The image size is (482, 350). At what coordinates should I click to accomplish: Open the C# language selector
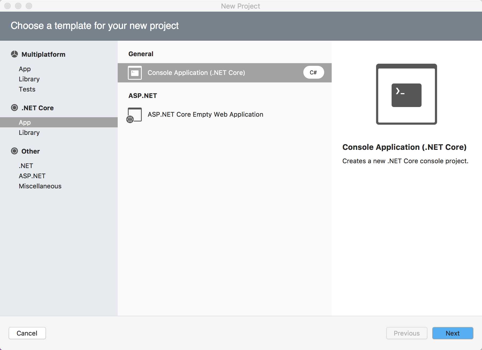pos(313,73)
